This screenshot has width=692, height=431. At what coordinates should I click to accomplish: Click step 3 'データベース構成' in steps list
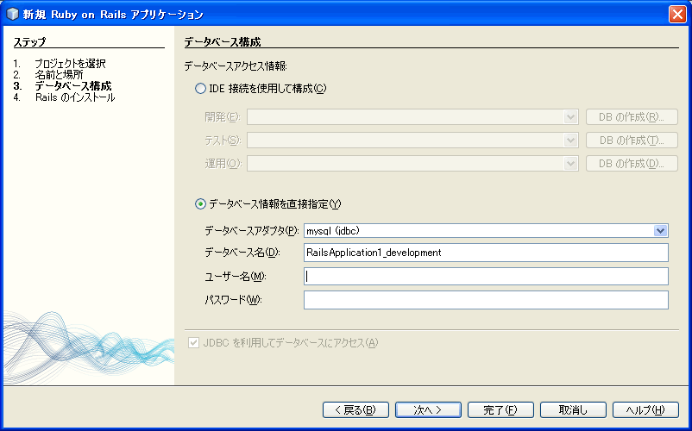tap(73, 86)
